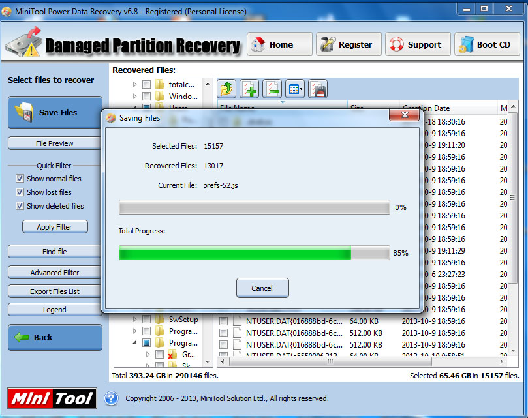The image size is (528, 418).
Task: Click the folder tree scroll up arrow
Action: pos(208,84)
